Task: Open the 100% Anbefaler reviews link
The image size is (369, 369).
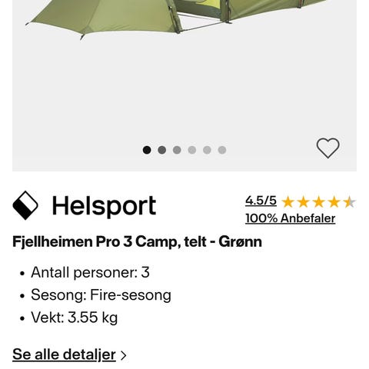Action: point(291,218)
